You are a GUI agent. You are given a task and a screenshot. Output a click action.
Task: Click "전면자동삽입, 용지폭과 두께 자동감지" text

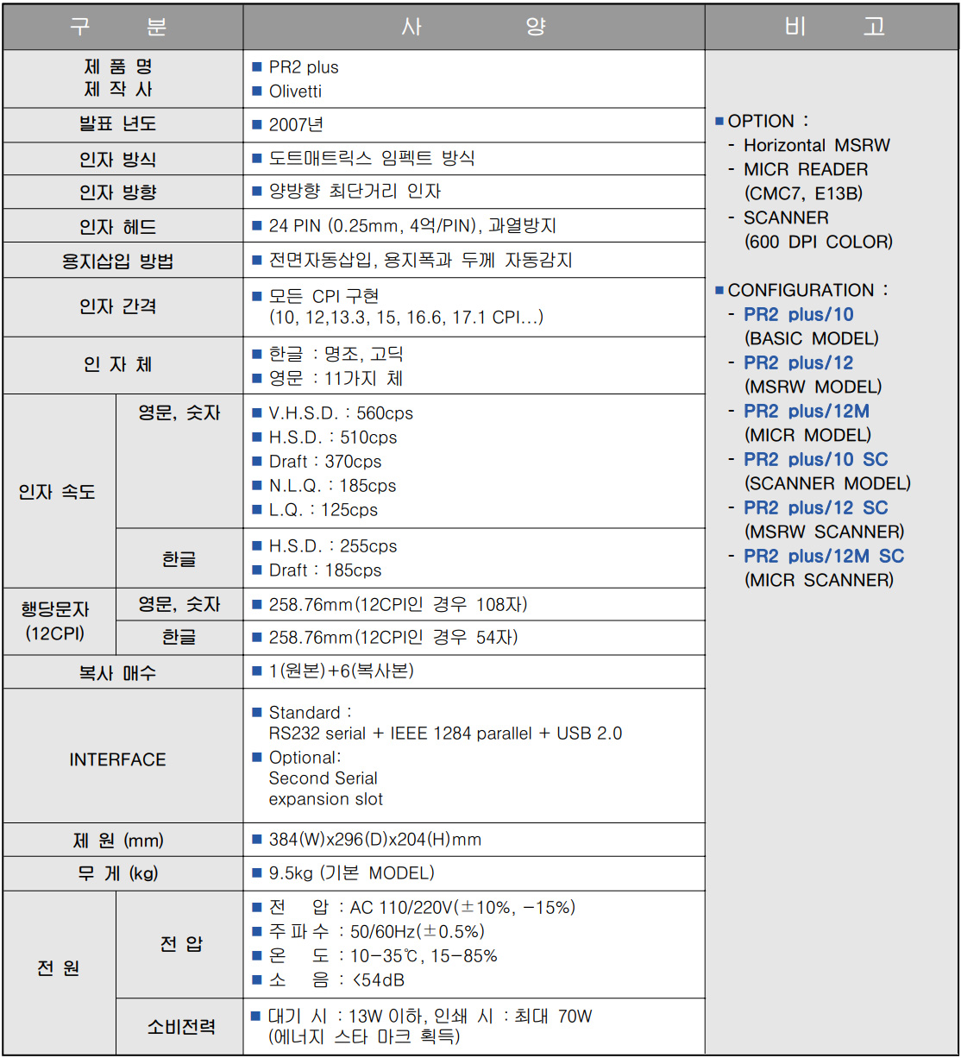tap(420, 260)
